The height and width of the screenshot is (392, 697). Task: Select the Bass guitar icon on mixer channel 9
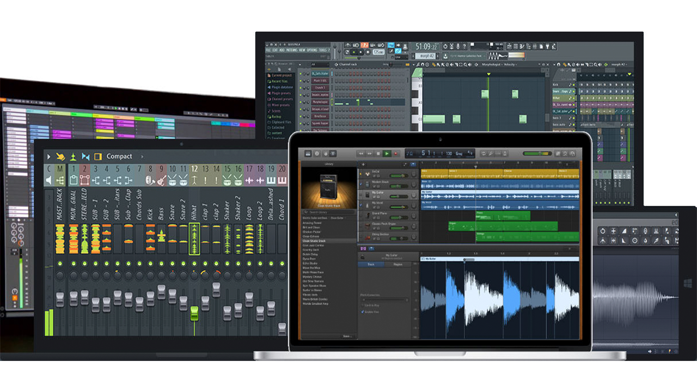point(161,180)
